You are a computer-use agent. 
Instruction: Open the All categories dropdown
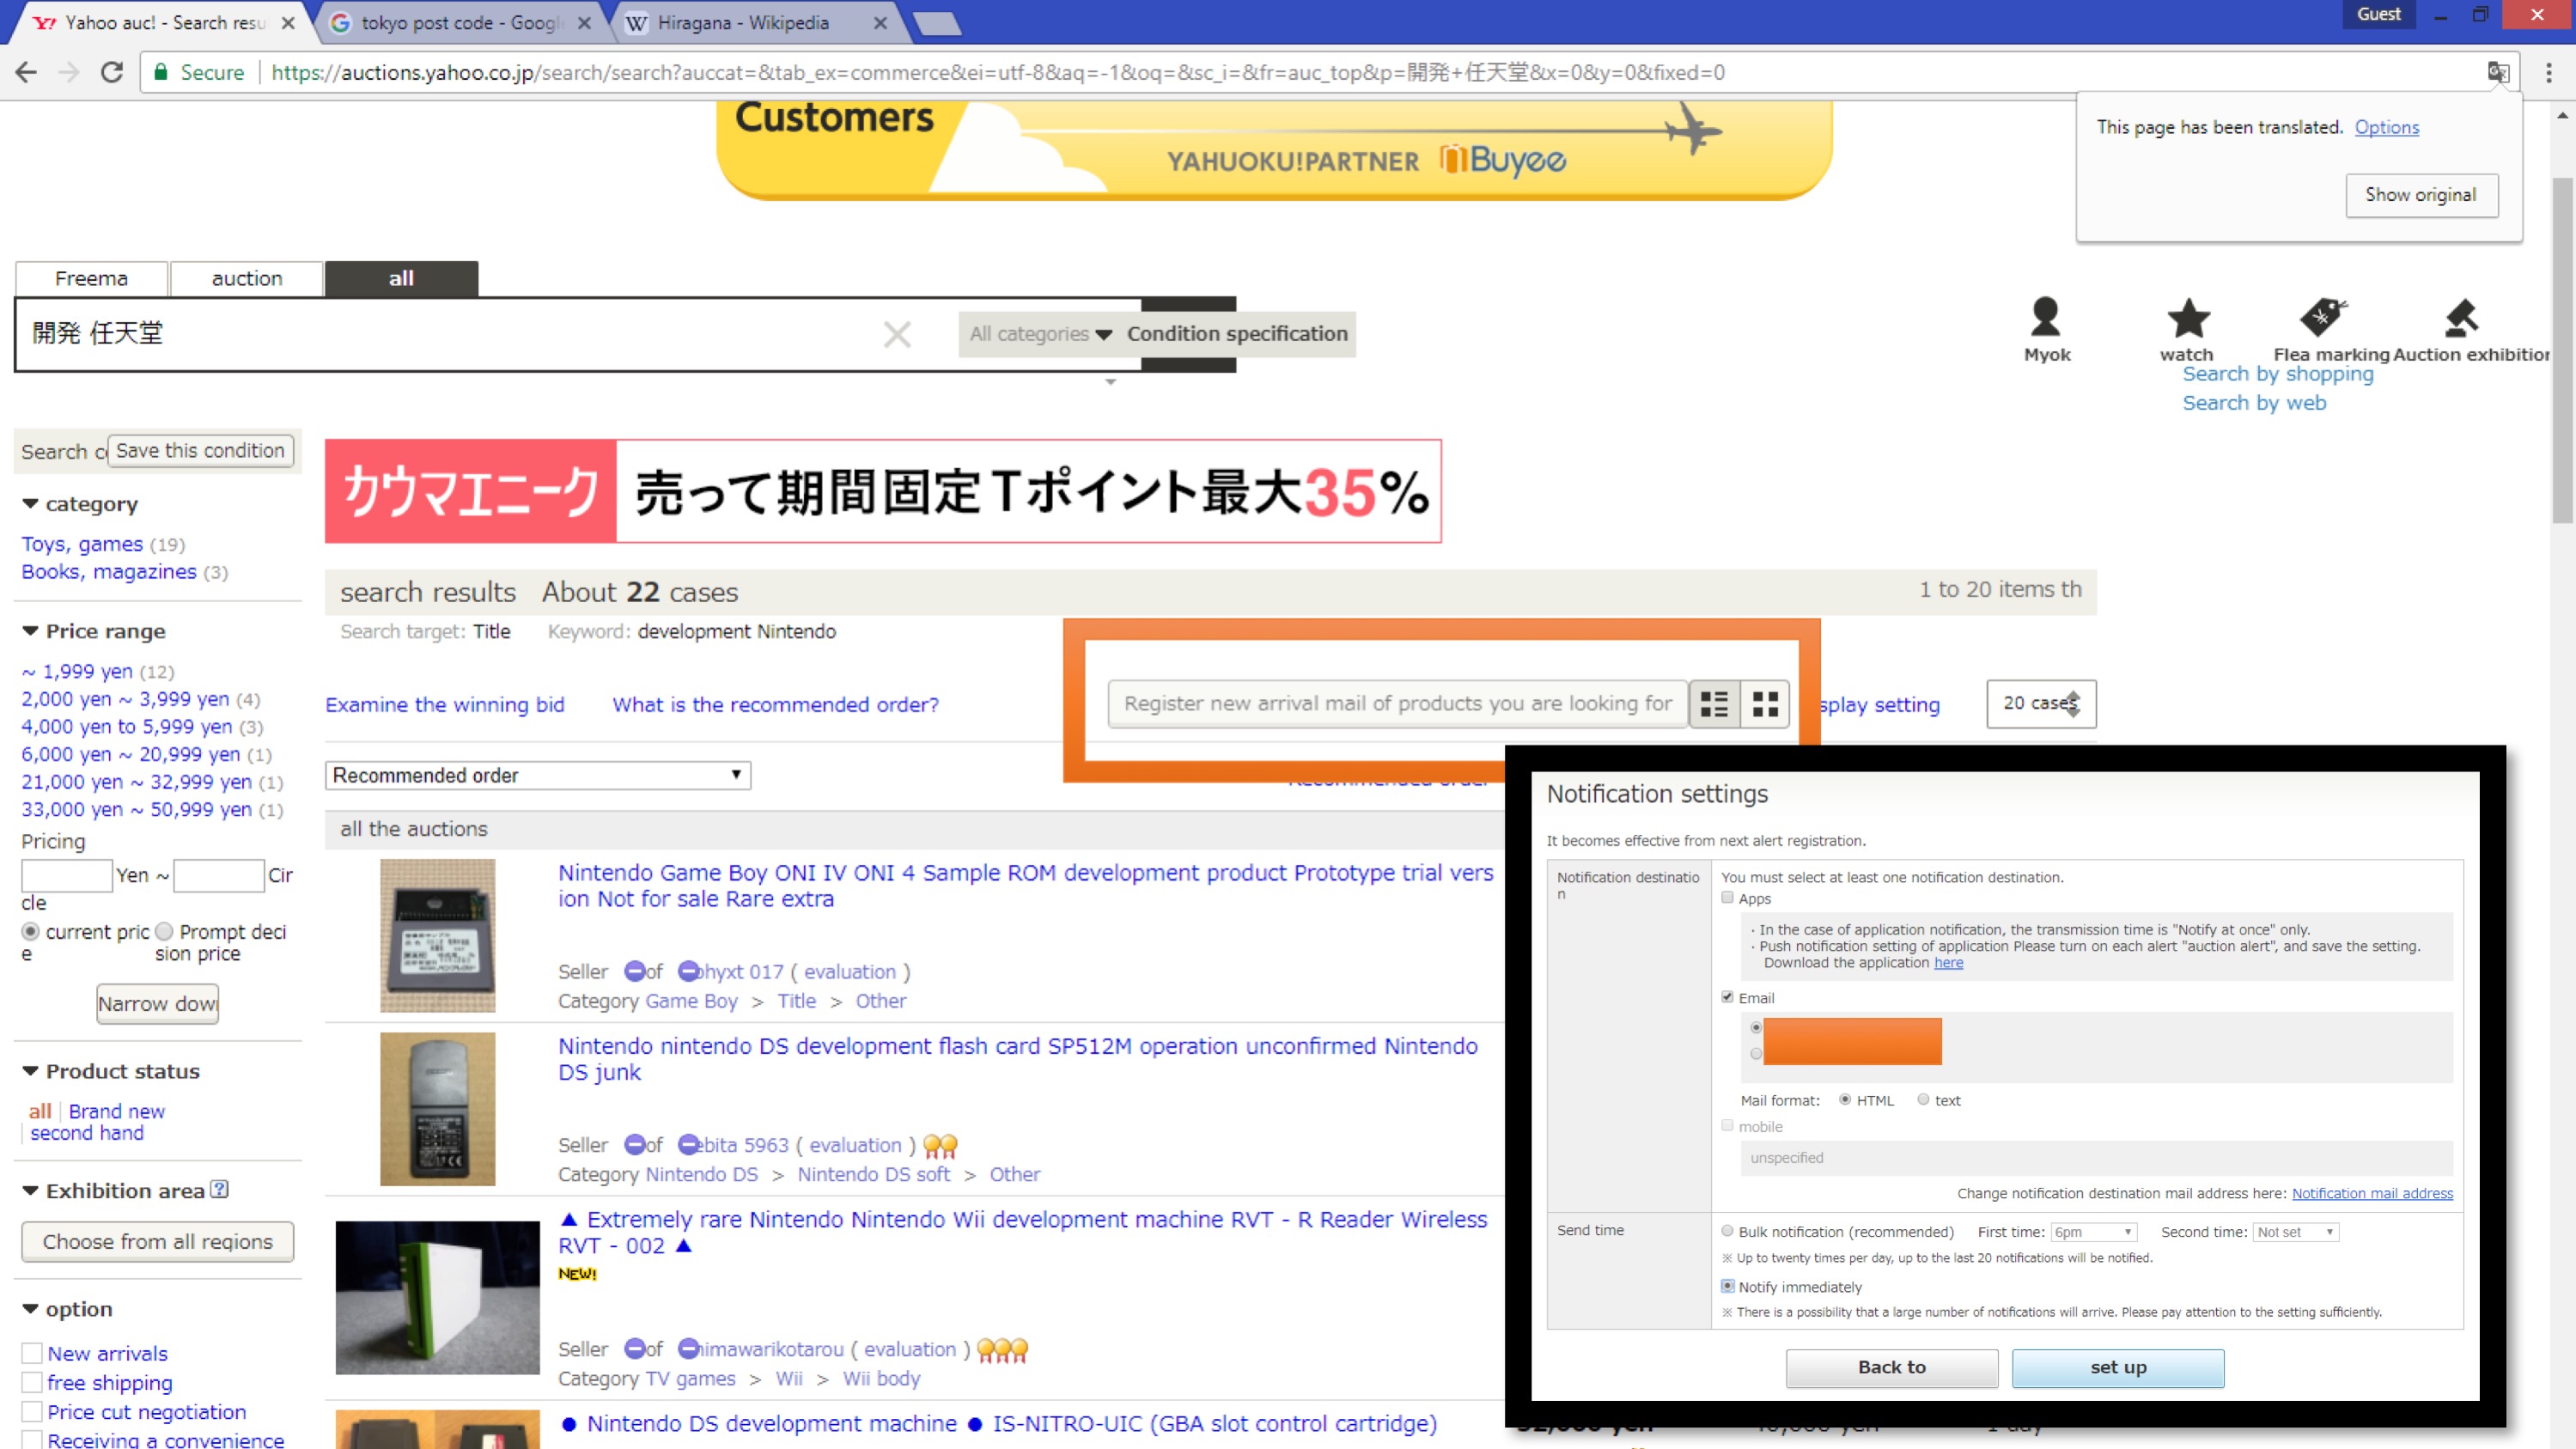[1040, 334]
